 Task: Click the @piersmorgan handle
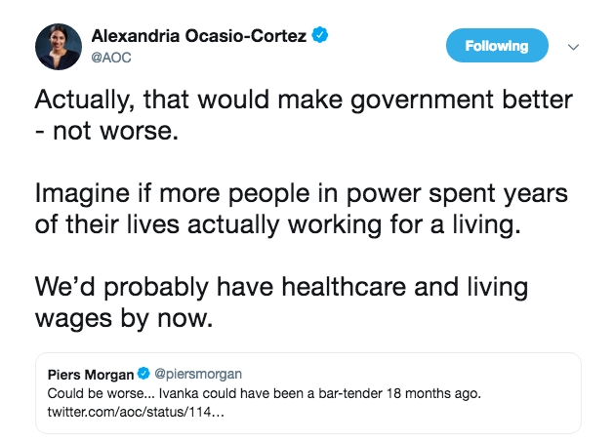[x=198, y=374]
